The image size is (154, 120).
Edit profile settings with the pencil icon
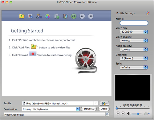(x=148, y=13)
